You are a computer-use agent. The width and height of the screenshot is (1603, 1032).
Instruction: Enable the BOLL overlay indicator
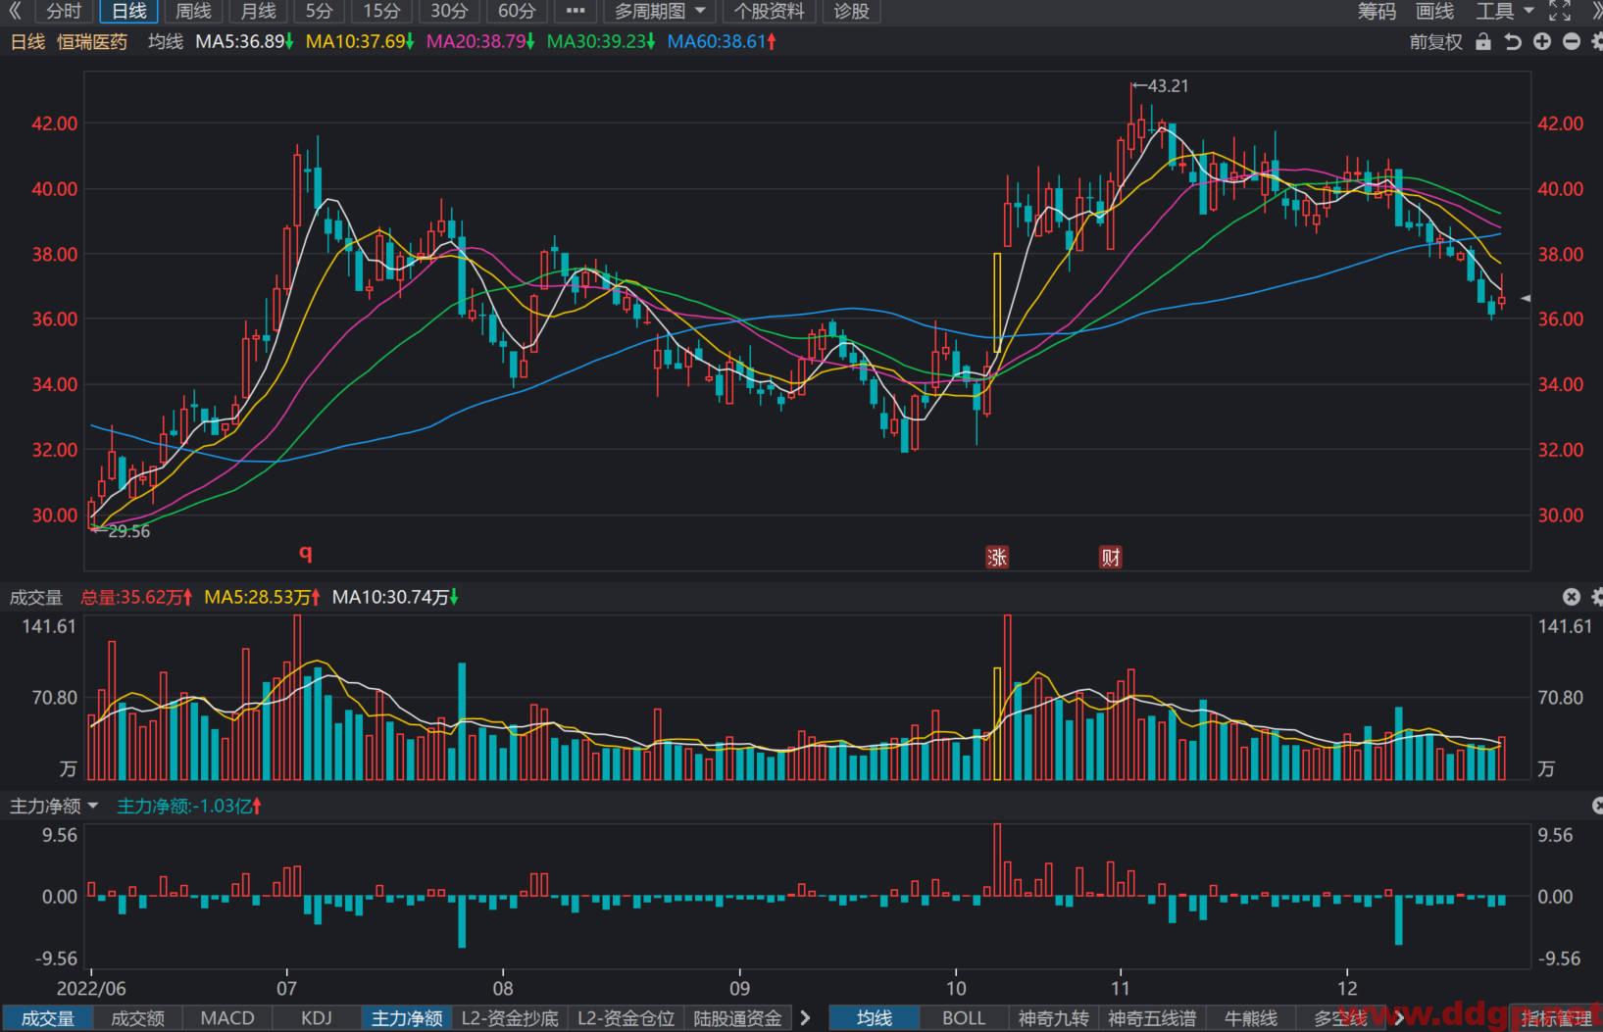tap(964, 1018)
